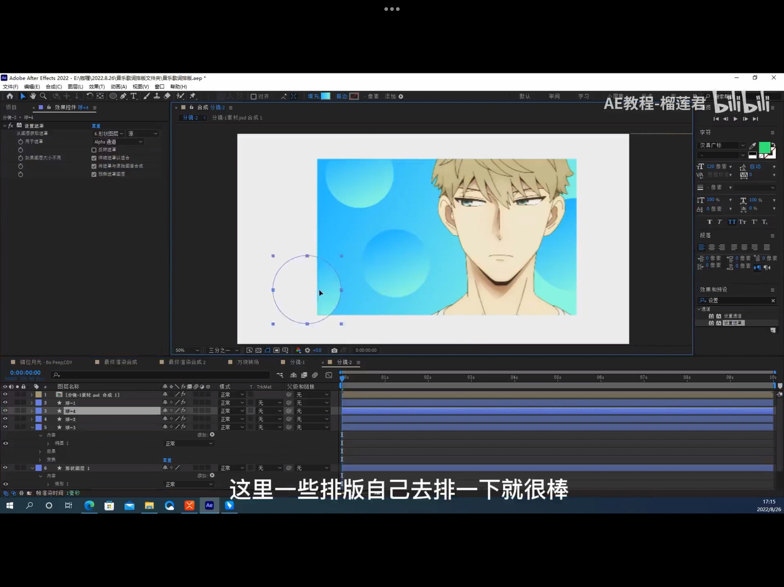Select the Type text tool
Screen dimensions: 784x587
click(133, 96)
